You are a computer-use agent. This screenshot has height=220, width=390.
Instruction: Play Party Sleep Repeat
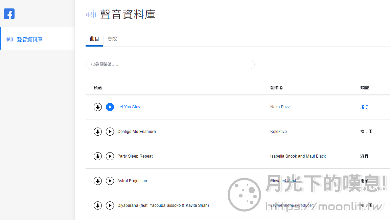tap(110, 156)
